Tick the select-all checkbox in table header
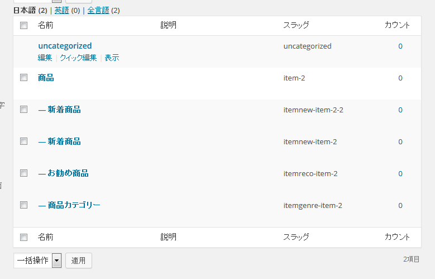The height and width of the screenshot is (279, 435). 24,26
